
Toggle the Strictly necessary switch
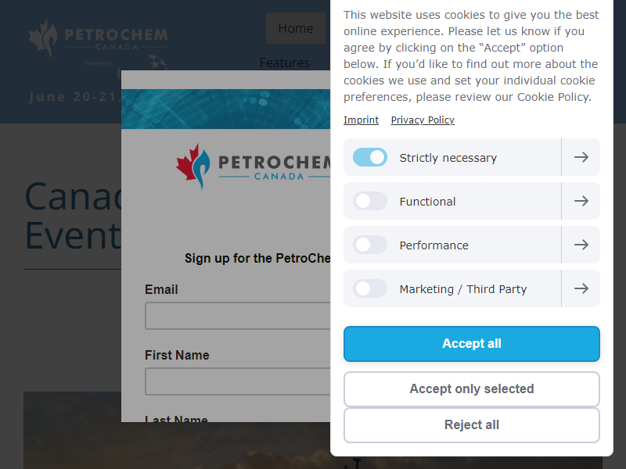tap(369, 157)
